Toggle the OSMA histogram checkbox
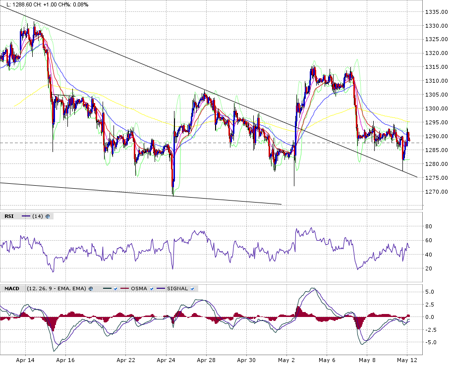Viewport: 452px width, 367px height. pos(152,289)
